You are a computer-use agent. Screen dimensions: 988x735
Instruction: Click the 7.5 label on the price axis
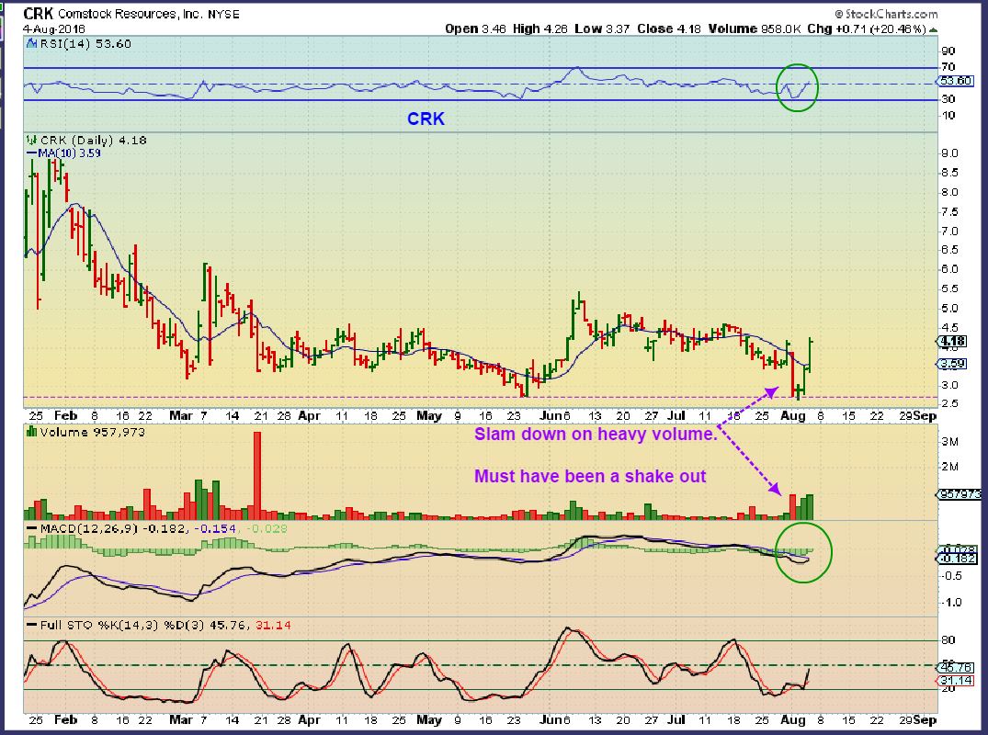[949, 211]
